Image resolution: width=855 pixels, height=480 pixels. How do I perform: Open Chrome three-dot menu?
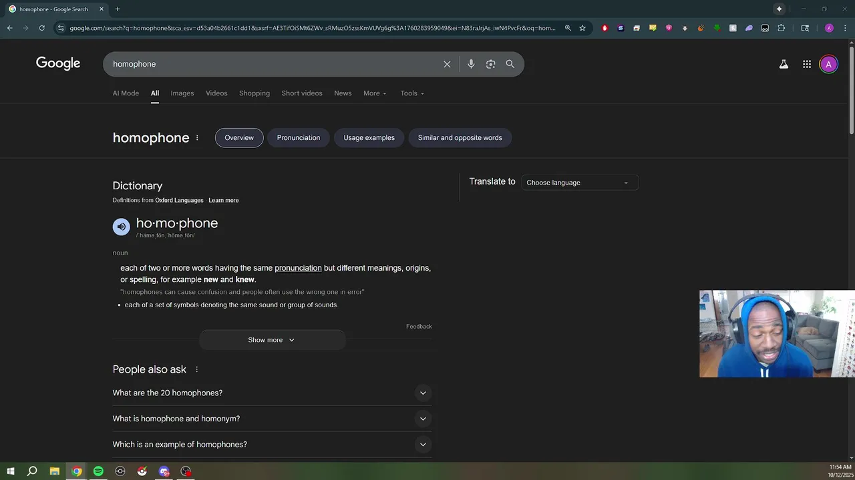(x=844, y=28)
